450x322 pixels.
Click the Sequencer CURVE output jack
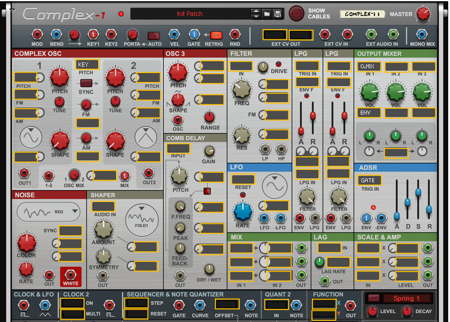(200, 305)
